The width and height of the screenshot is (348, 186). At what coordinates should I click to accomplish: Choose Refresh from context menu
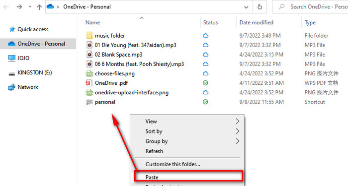[x=187, y=151]
